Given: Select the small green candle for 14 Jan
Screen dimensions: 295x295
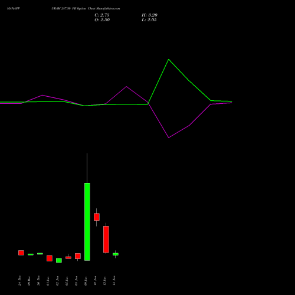Looking at the screenshot, I should pos(116,254).
